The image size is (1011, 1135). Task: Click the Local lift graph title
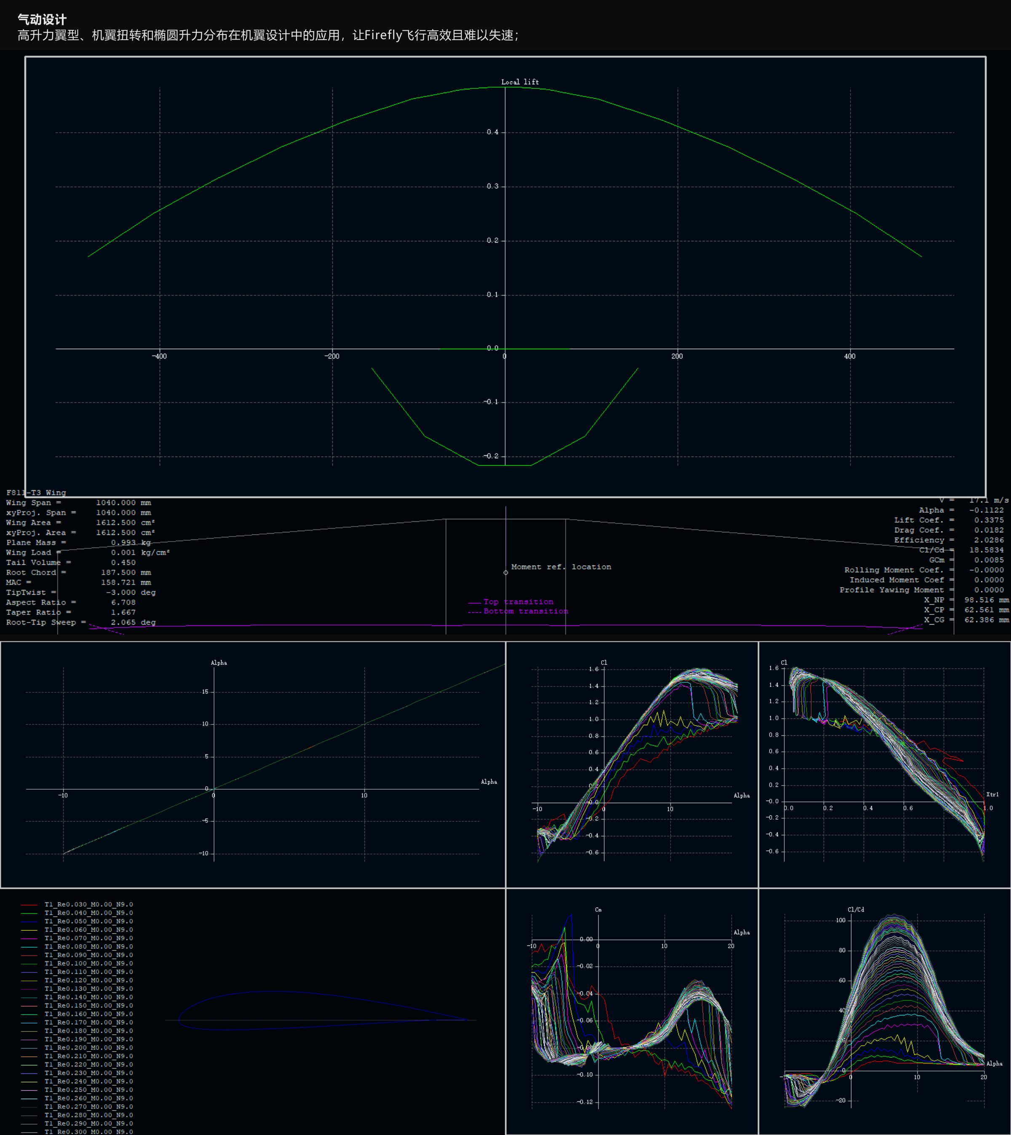[519, 82]
